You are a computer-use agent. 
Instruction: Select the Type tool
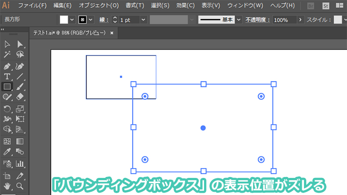coord(7,76)
